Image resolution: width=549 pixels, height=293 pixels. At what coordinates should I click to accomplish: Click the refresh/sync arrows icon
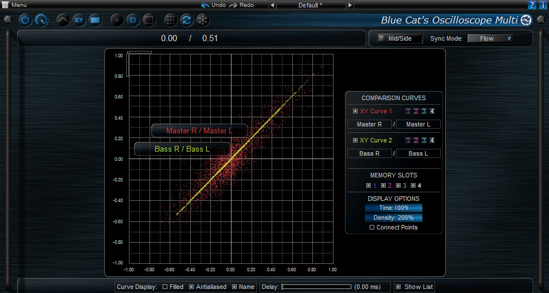pos(187,20)
